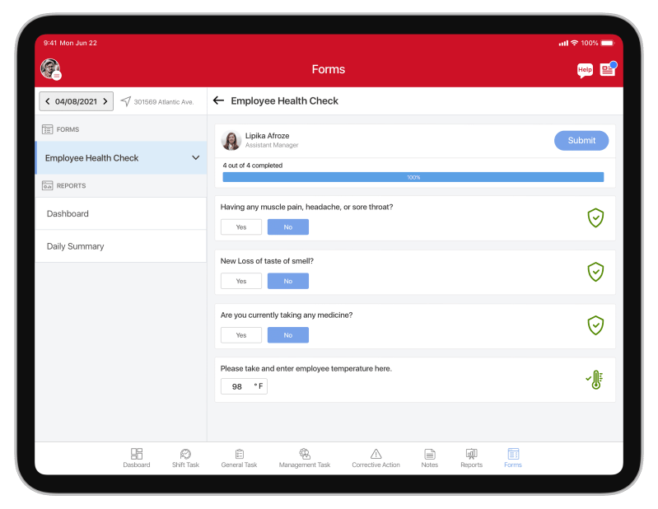Click the 'Assistant Manager' role text
Screen dimensions: 658x509
click(272, 145)
